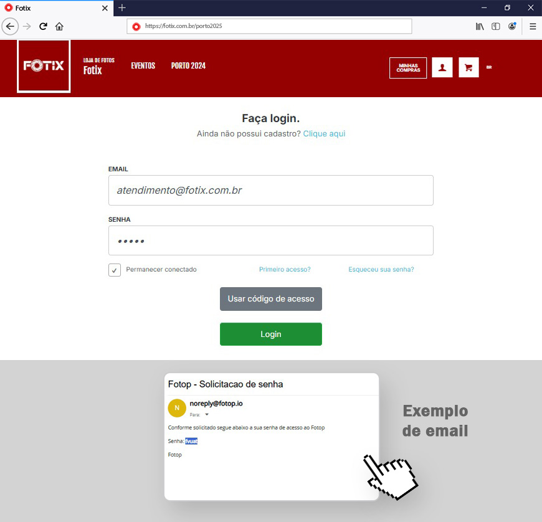The image size is (542, 522).
Task: Go to browser home page icon
Action: coord(59,26)
